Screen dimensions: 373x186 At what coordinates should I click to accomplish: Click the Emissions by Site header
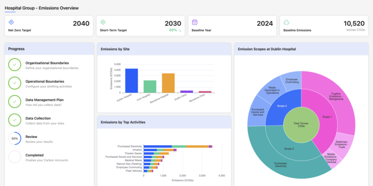pos(164,49)
